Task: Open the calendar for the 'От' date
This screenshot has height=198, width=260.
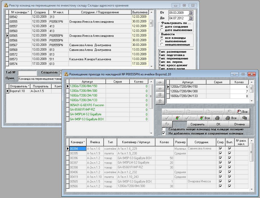Action: tap(190, 13)
